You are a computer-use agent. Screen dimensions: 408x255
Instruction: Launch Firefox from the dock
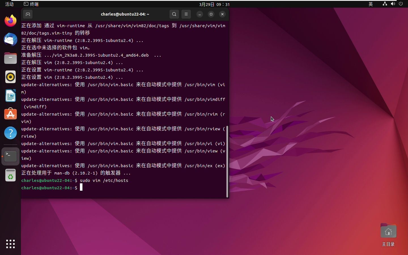10,21
